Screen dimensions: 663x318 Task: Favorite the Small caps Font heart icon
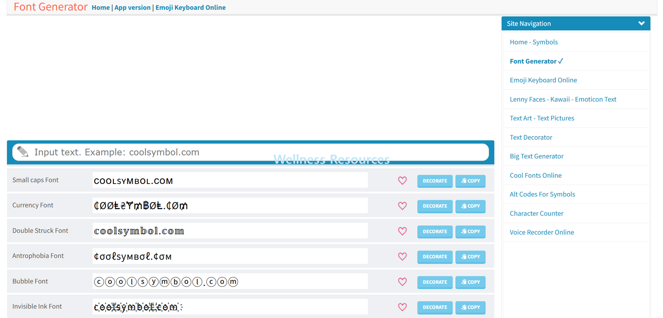(402, 181)
